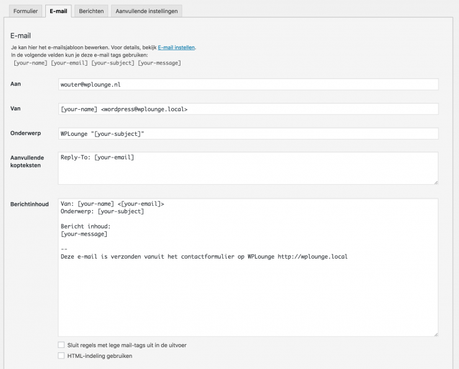
Task: Switch to the Formulier tab
Action: 25,11
